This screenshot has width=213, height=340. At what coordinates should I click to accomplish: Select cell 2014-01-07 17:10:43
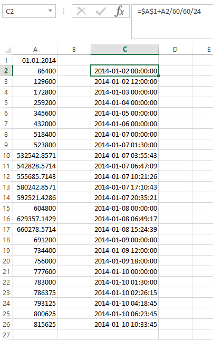pyautogui.click(x=124, y=187)
